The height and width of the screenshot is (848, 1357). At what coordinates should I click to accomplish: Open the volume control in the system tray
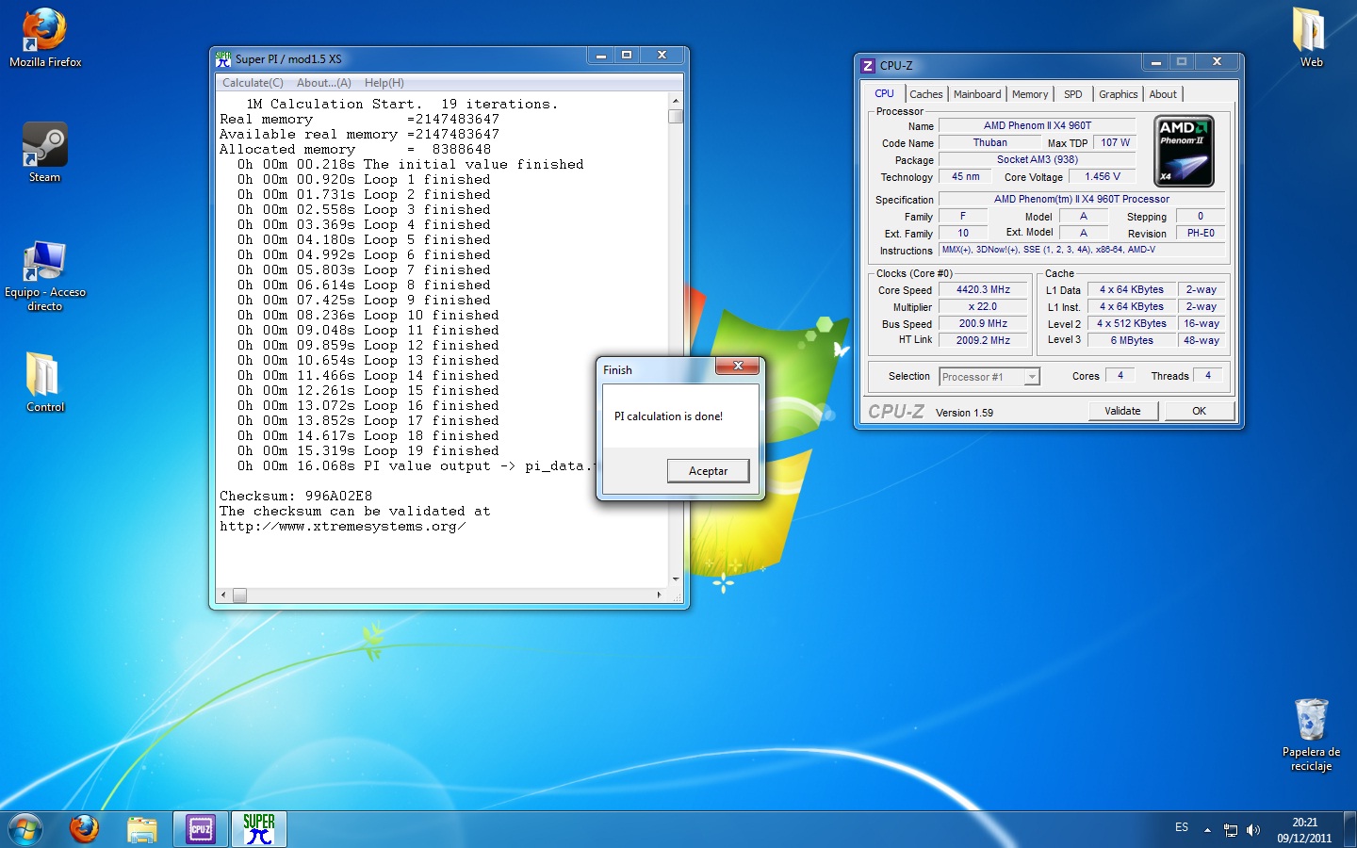(1253, 830)
